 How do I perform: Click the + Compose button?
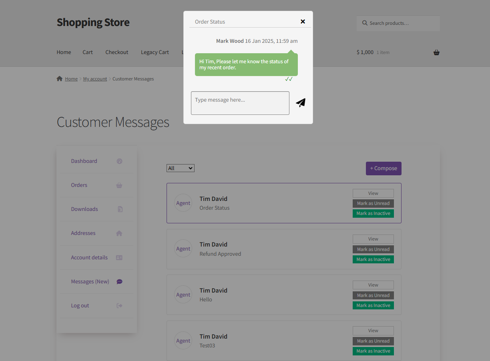[384, 168]
